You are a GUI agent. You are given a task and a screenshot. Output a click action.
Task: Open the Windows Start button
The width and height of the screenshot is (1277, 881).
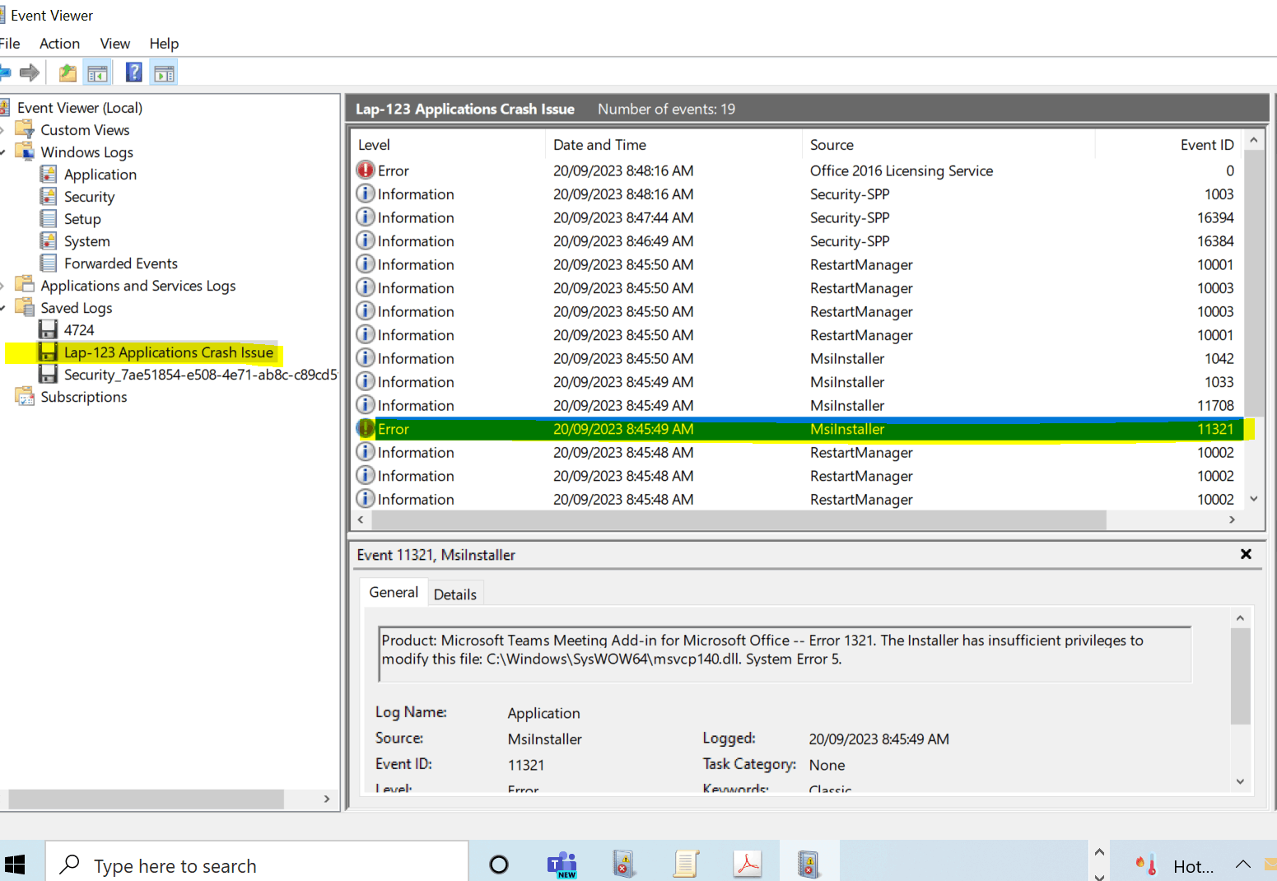click(15, 865)
